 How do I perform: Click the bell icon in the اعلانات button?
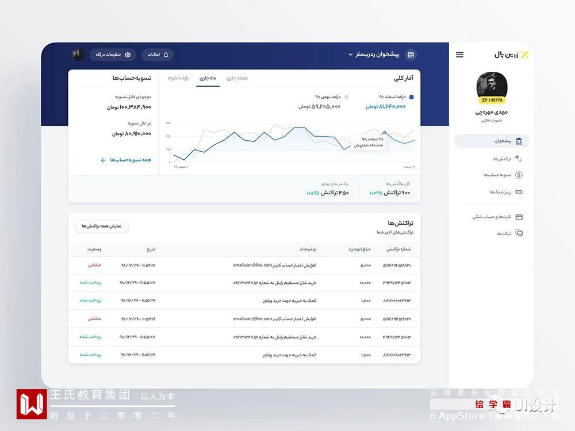(x=166, y=55)
